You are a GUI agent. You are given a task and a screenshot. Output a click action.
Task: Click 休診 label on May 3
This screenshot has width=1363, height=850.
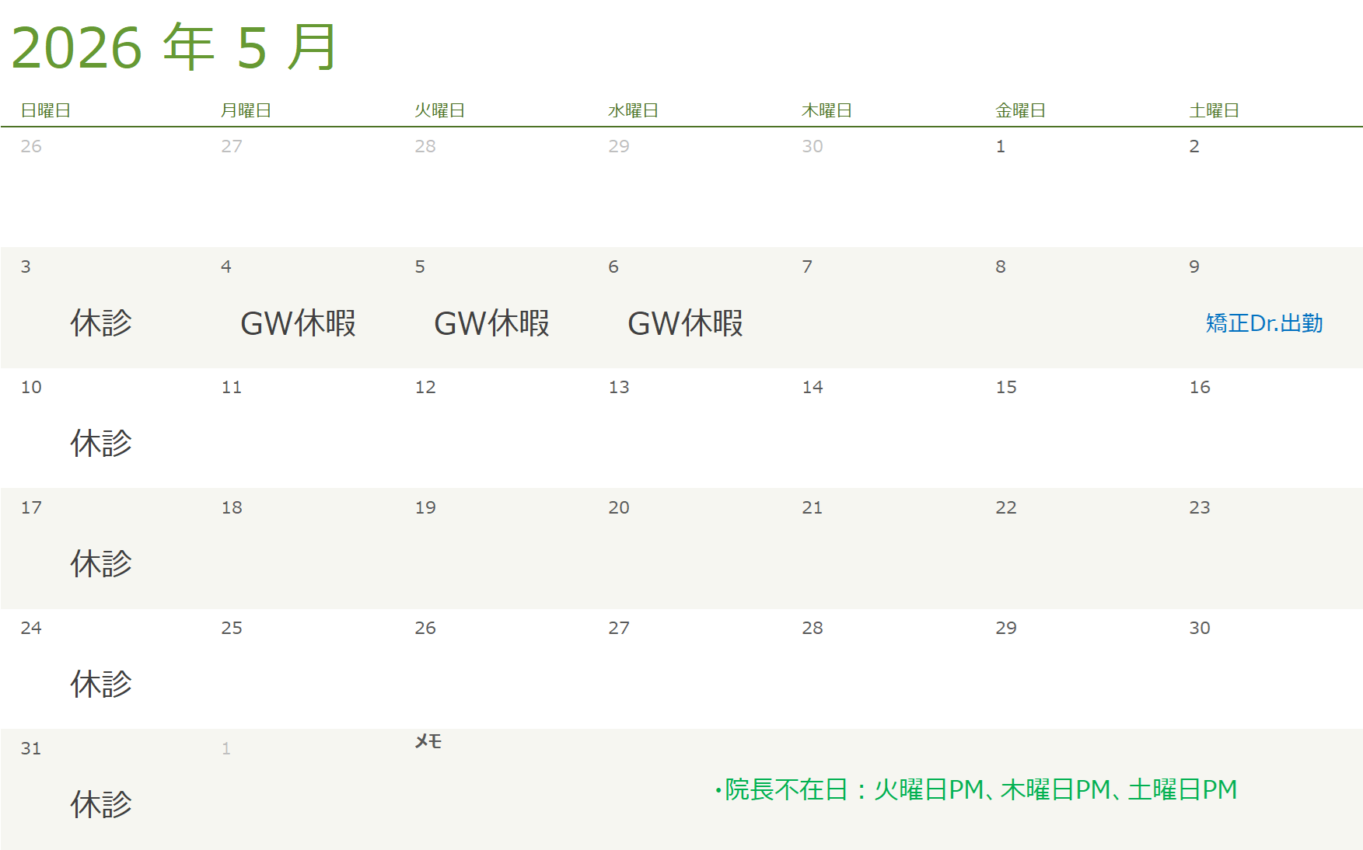(x=101, y=323)
